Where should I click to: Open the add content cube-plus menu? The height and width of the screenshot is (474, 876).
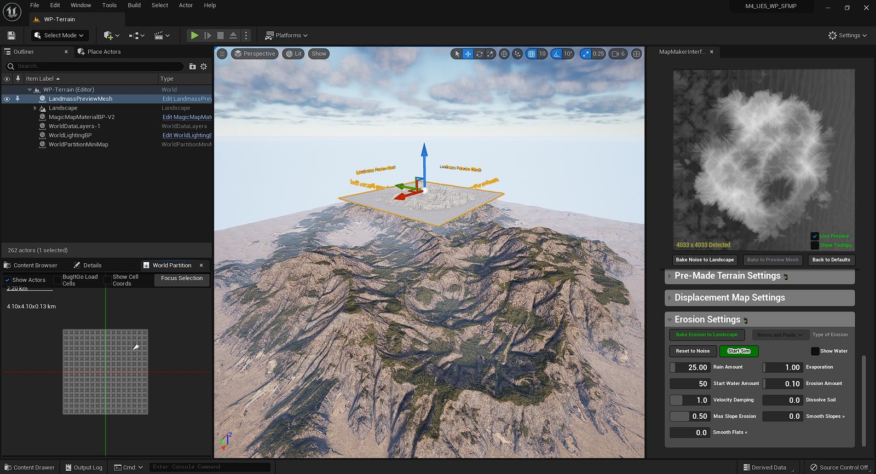coord(111,36)
